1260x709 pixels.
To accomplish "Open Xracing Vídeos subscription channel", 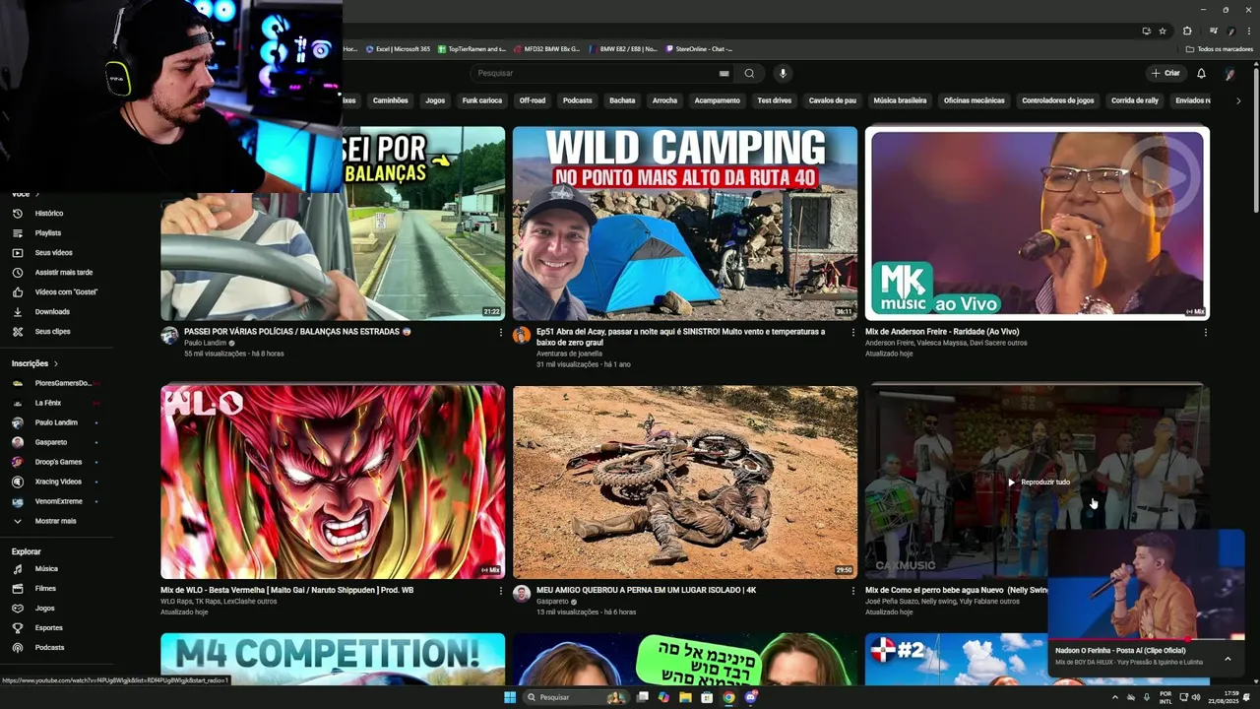I will [x=58, y=482].
